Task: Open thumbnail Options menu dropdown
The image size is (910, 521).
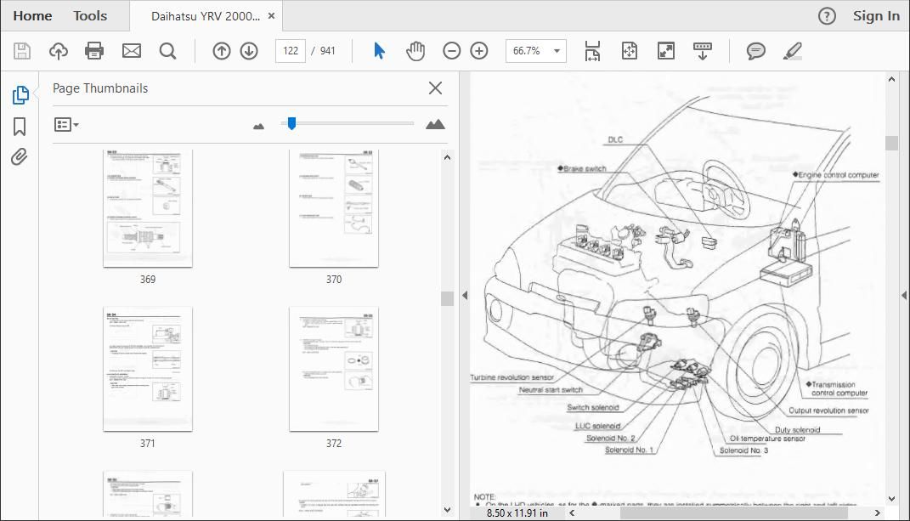Action: coord(66,124)
